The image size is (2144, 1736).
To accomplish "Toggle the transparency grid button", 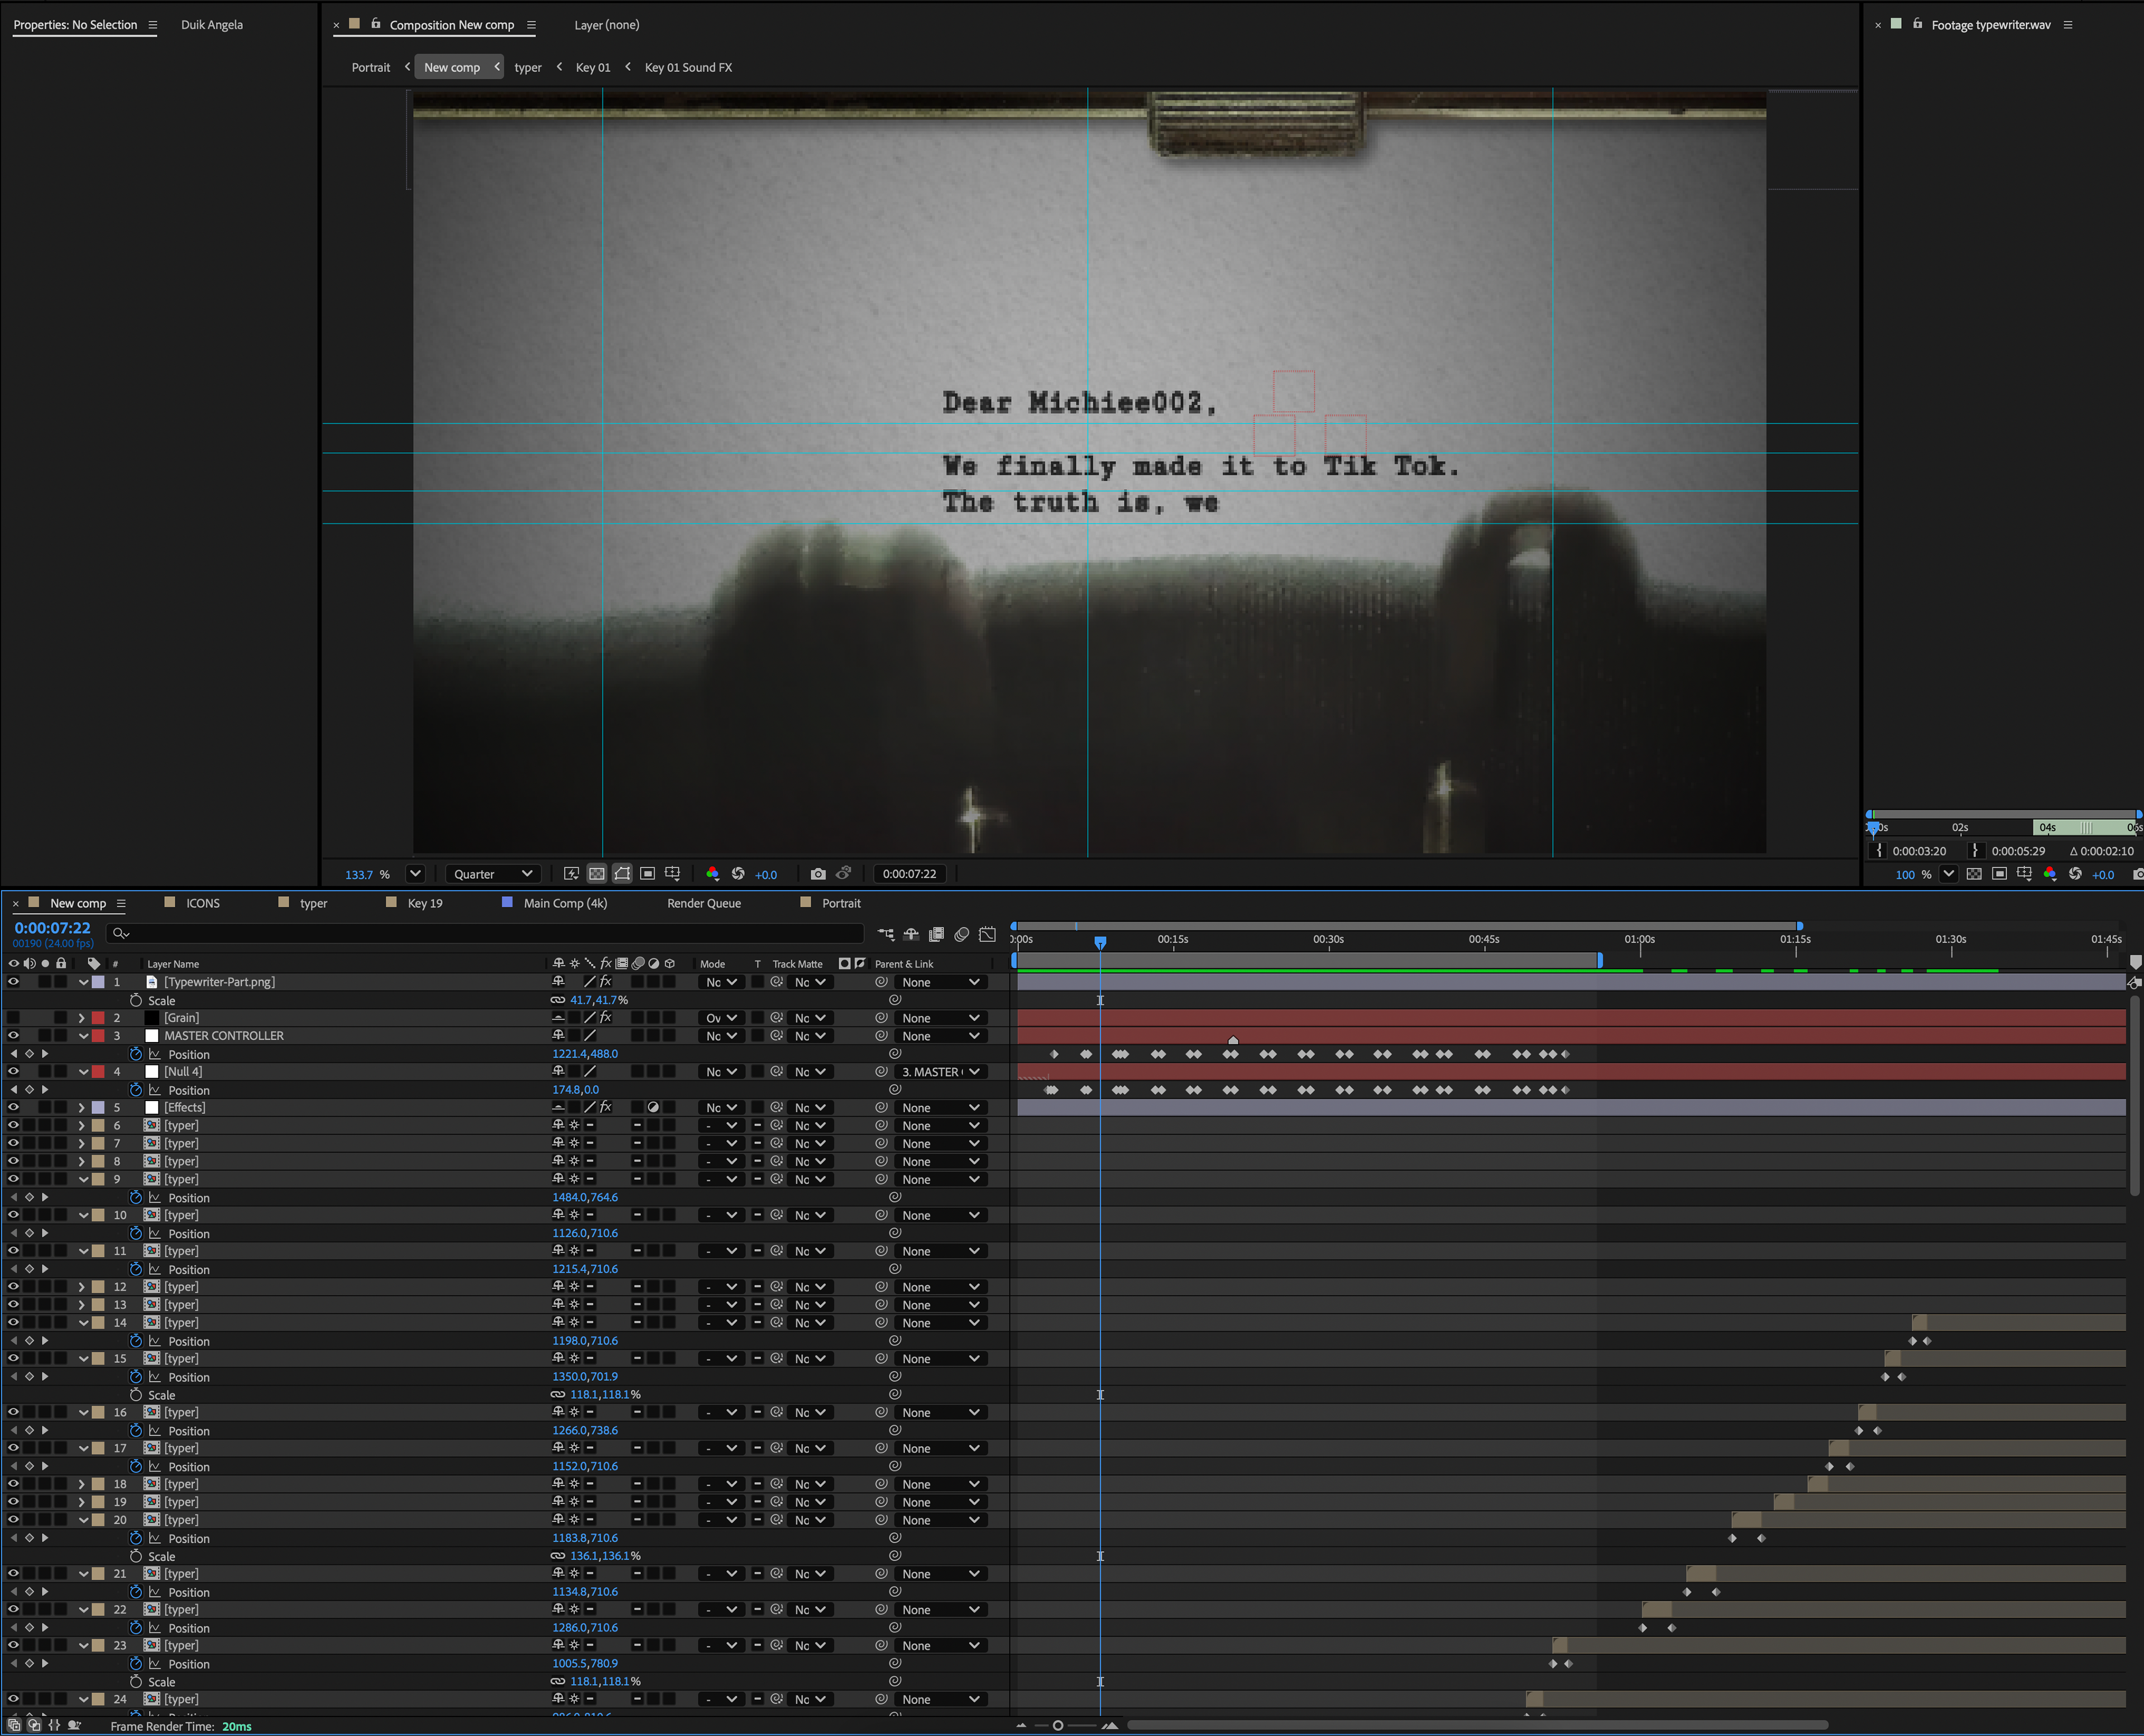I will (x=597, y=874).
